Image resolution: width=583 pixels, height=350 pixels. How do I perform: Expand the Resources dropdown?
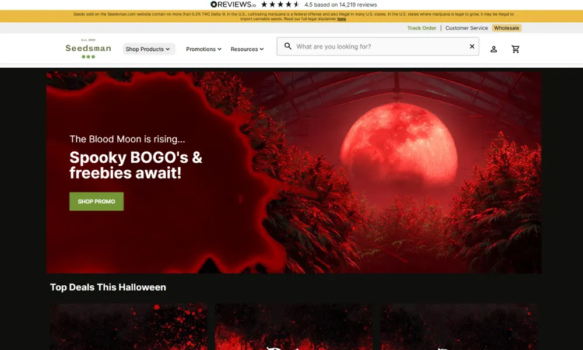pyautogui.click(x=247, y=49)
